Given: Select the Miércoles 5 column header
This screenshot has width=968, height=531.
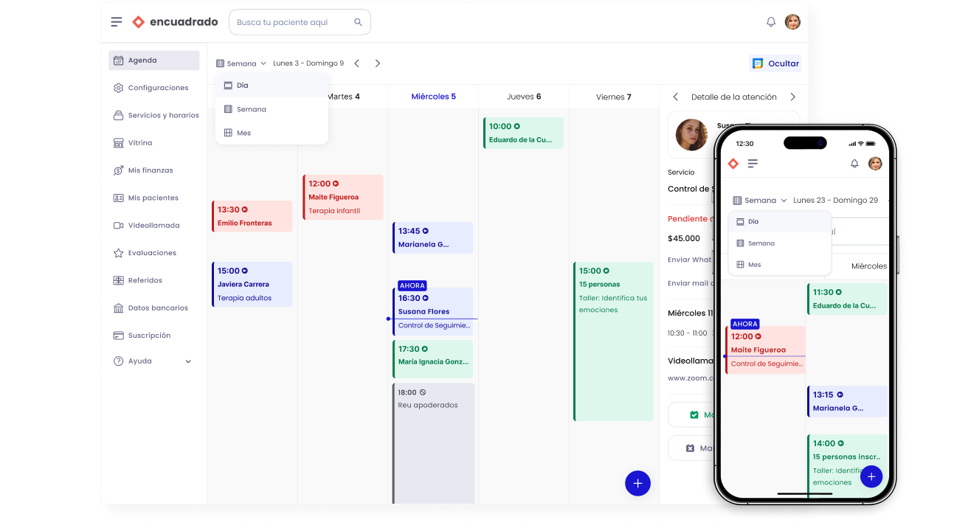Looking at the screenshot, I should [433, 97].
